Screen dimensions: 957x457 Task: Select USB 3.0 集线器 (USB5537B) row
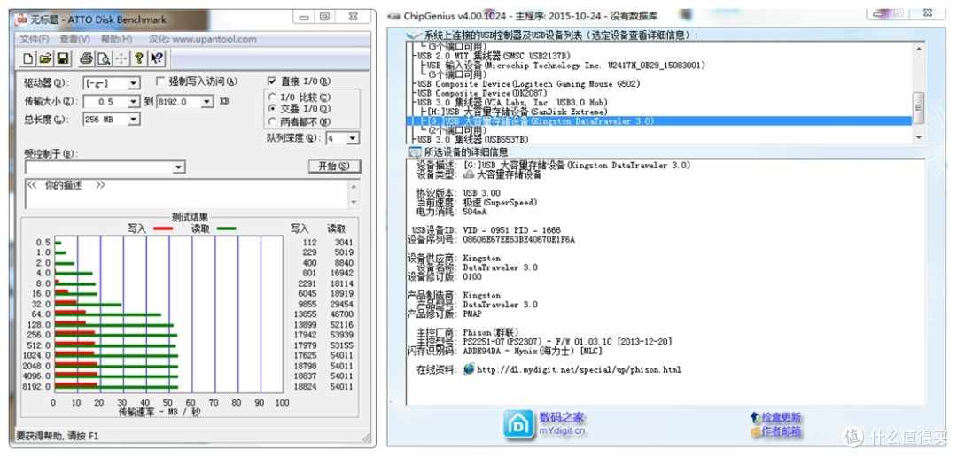pos(472,139)
